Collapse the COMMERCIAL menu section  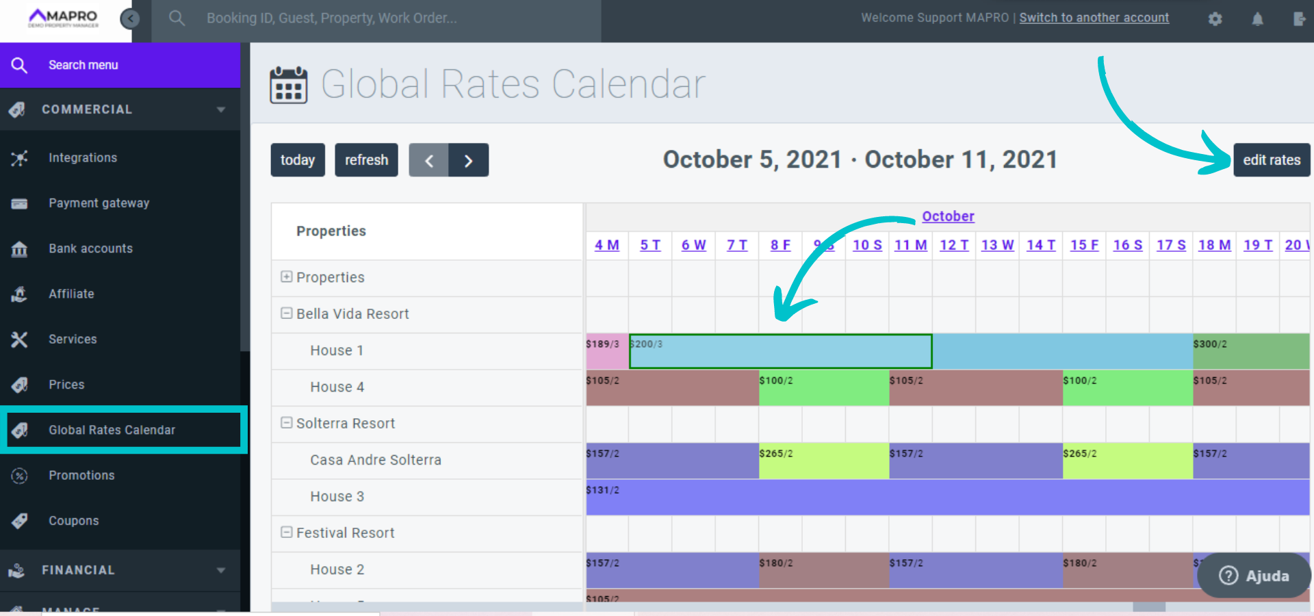tap(220, 110)
